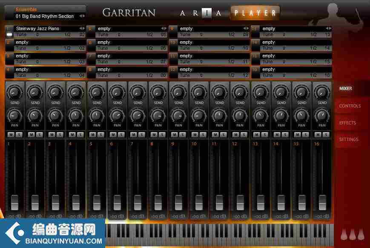Viewport: 370px width, 248px height.
Task: Click the left pedal icon beside the keyboard
Action: coord(344,234)
